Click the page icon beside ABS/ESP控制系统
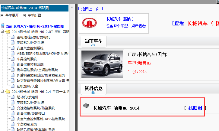This screenshot has width=219, height=131. 13,53
